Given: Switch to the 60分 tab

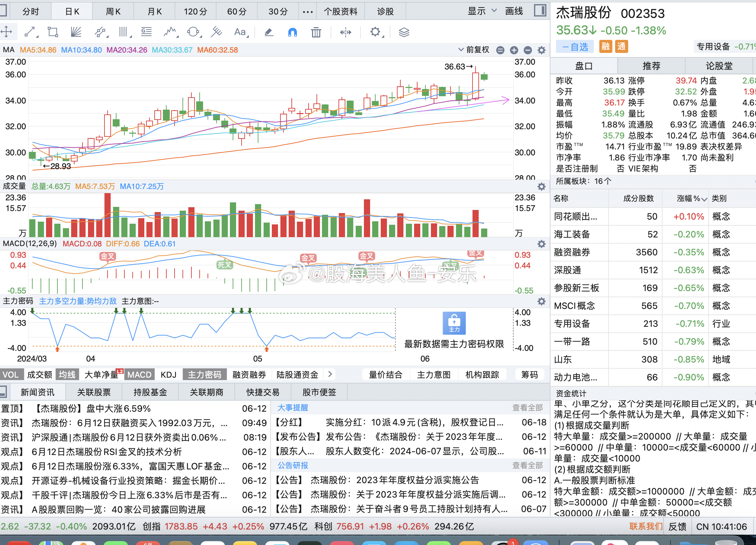Looking at the screenshot, I should click(237, 12).
